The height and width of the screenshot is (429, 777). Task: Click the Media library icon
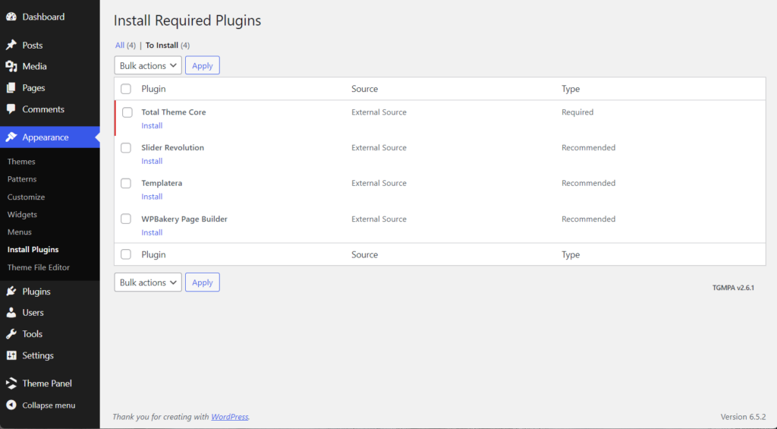tap(11, 67)
